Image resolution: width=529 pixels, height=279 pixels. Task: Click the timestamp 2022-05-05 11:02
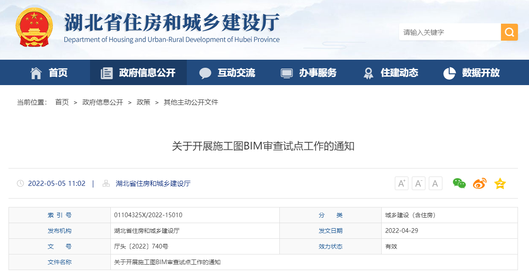click(x=57, y=183)
